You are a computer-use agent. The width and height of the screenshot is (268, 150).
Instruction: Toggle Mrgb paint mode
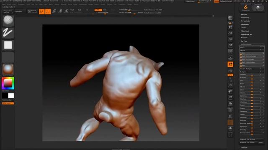point(72,10)
